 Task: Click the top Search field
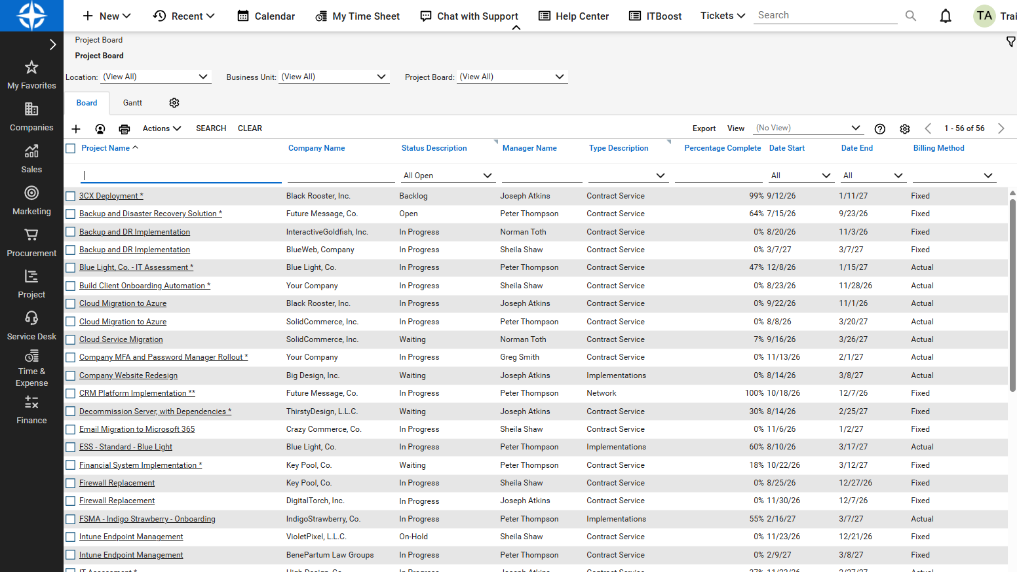[x=827, y=15]
